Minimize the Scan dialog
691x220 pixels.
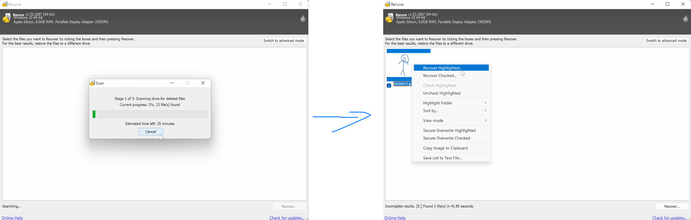point(172,83)
